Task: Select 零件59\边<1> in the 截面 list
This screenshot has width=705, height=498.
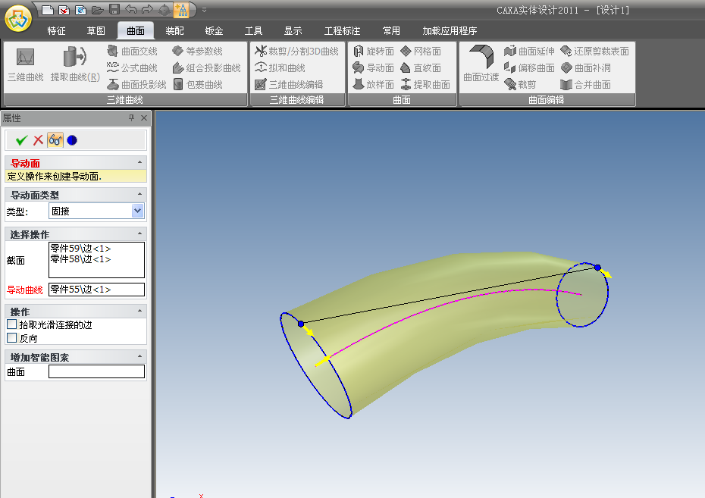Action: coord(80,248)
